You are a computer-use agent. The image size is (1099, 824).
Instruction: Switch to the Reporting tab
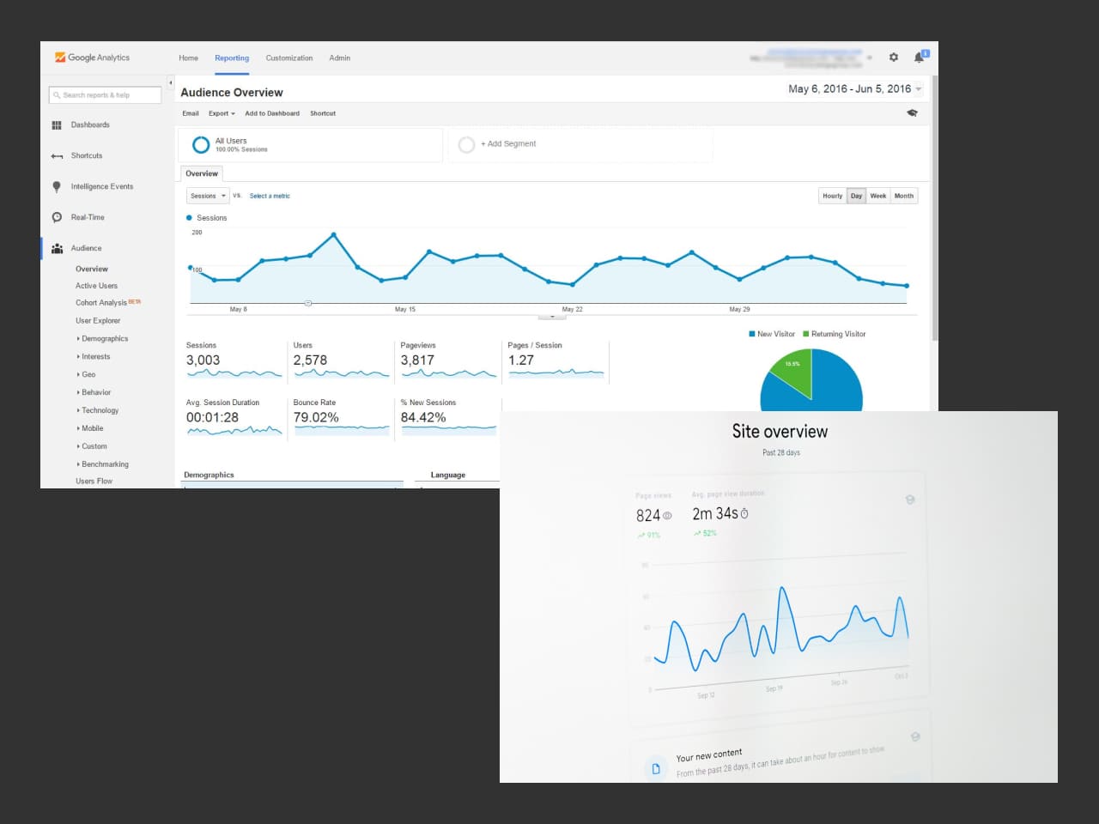(231, 58)
